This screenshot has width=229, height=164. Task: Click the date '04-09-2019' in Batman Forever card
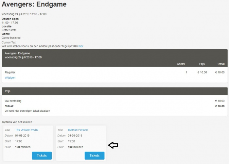click(75, 136)
